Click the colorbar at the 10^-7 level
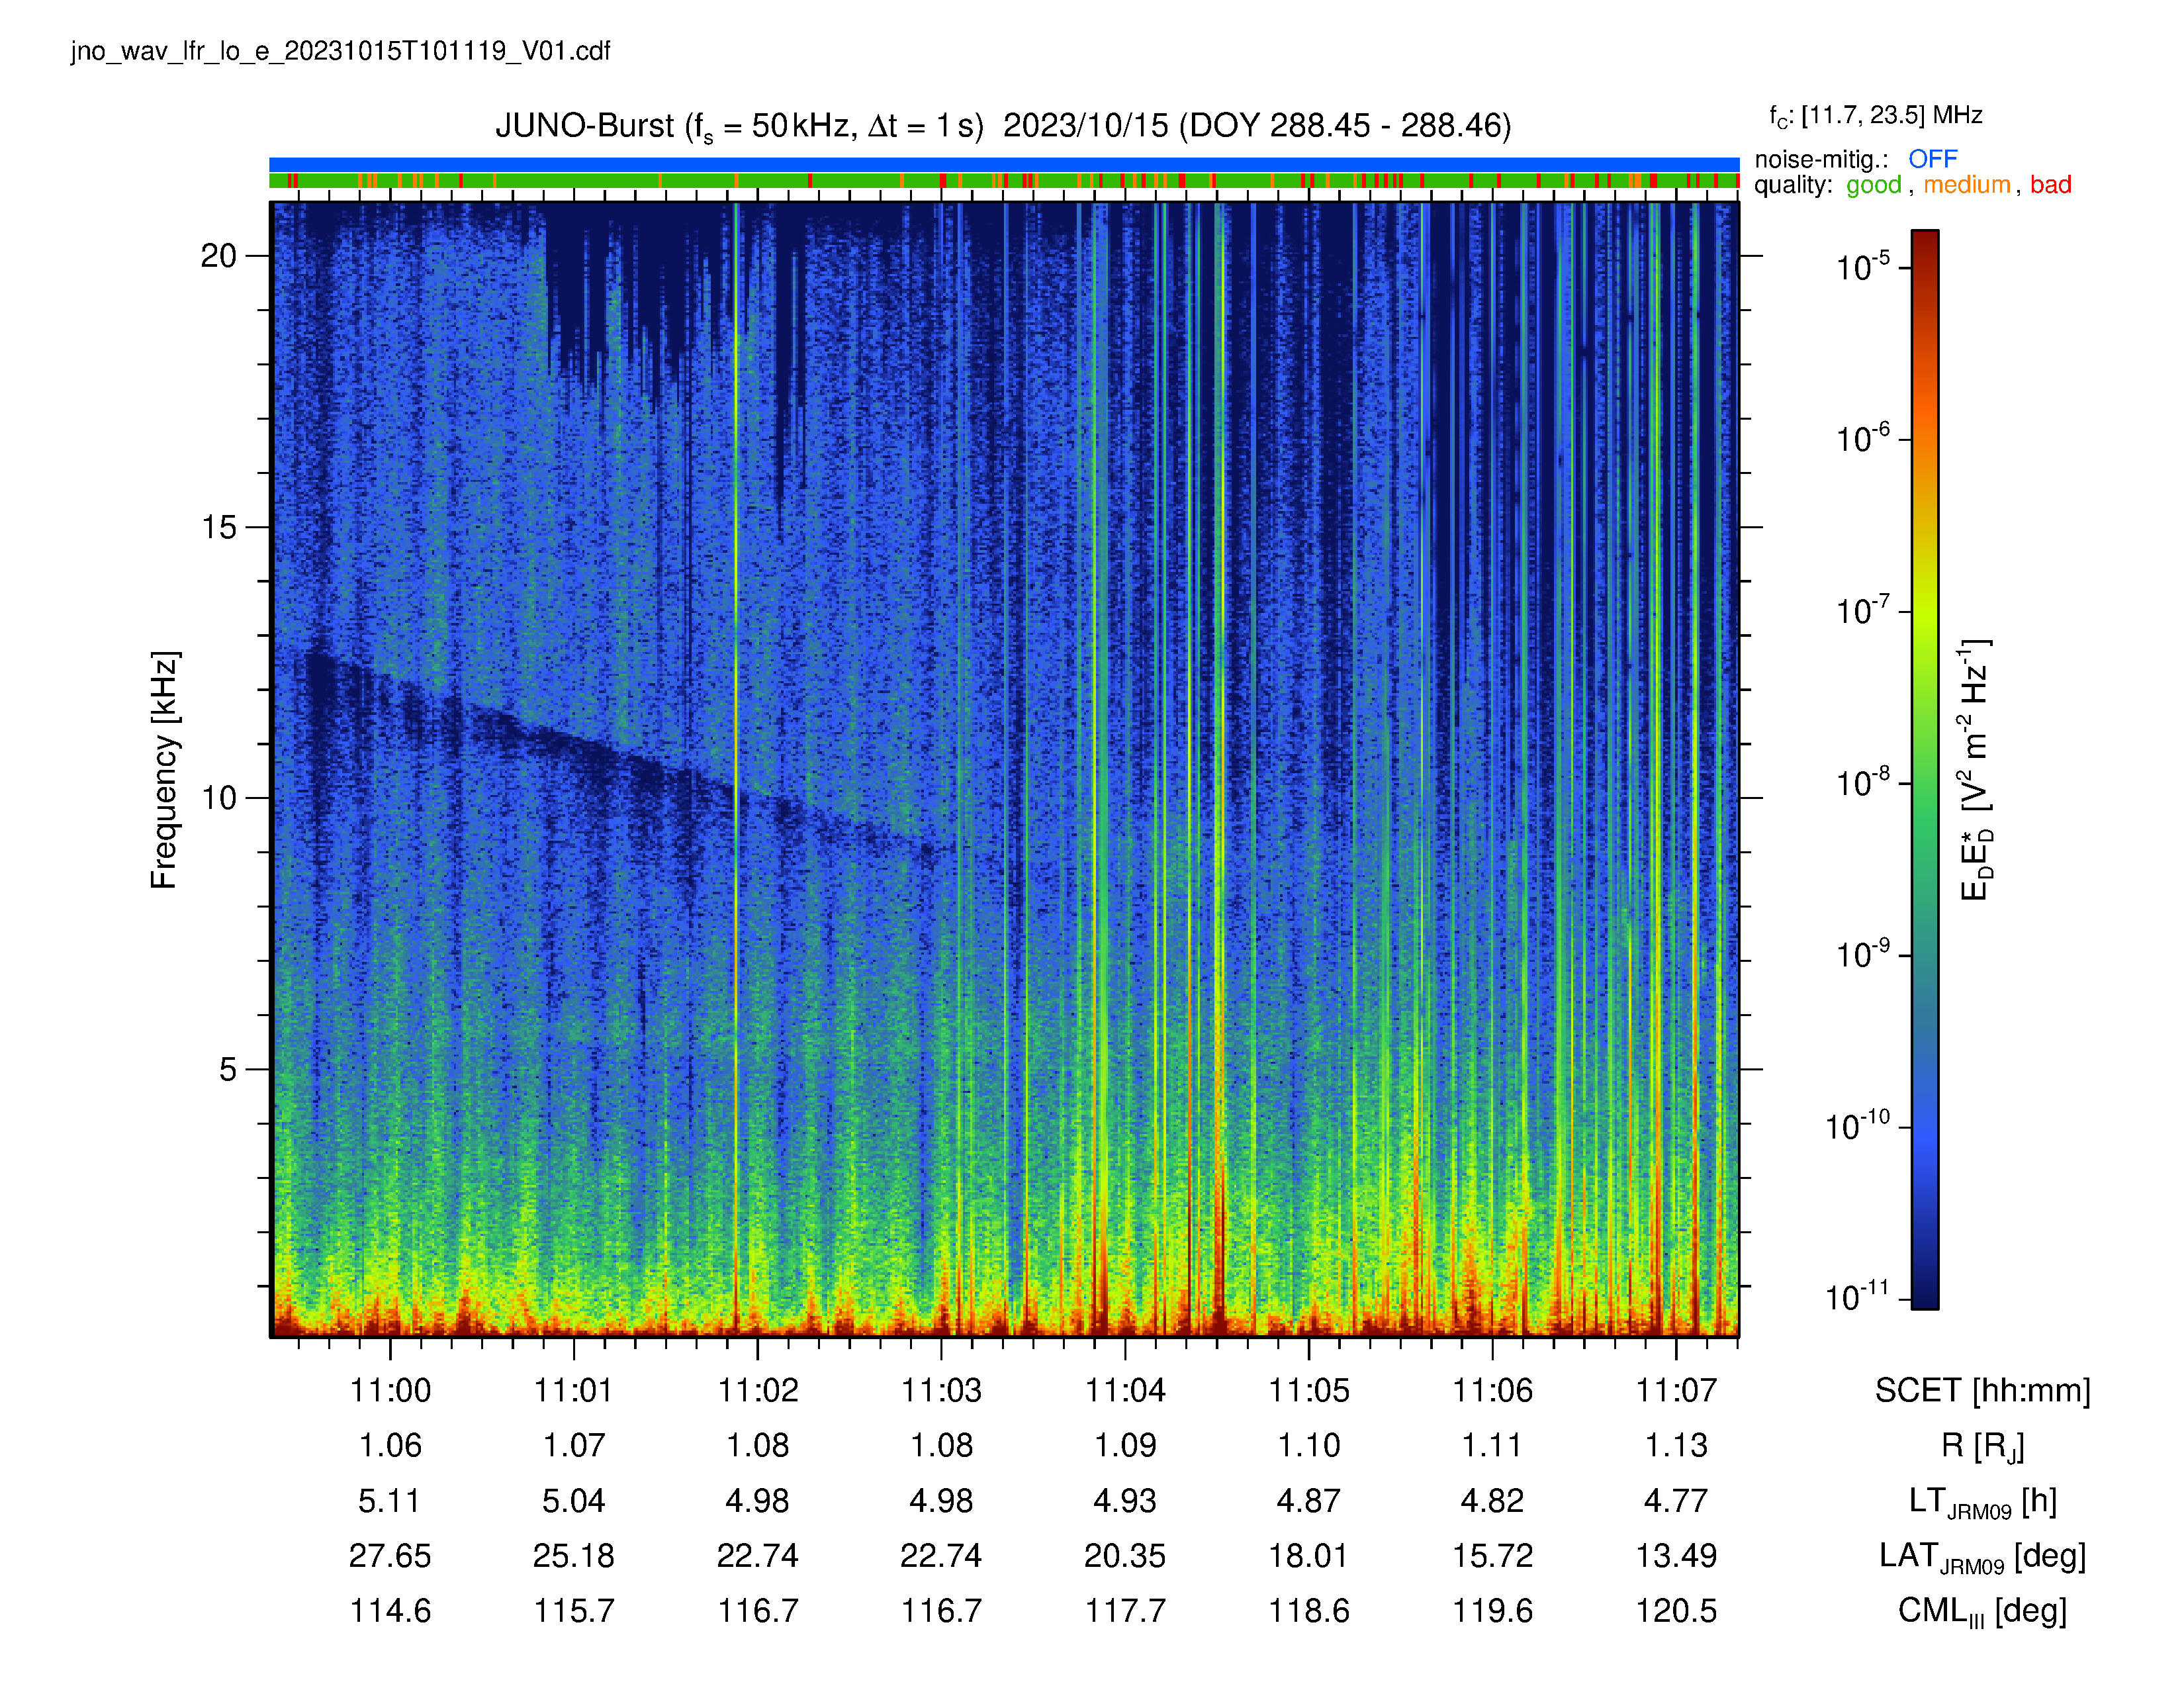Screen dimensions: 2184x1688 (1925, 611)
